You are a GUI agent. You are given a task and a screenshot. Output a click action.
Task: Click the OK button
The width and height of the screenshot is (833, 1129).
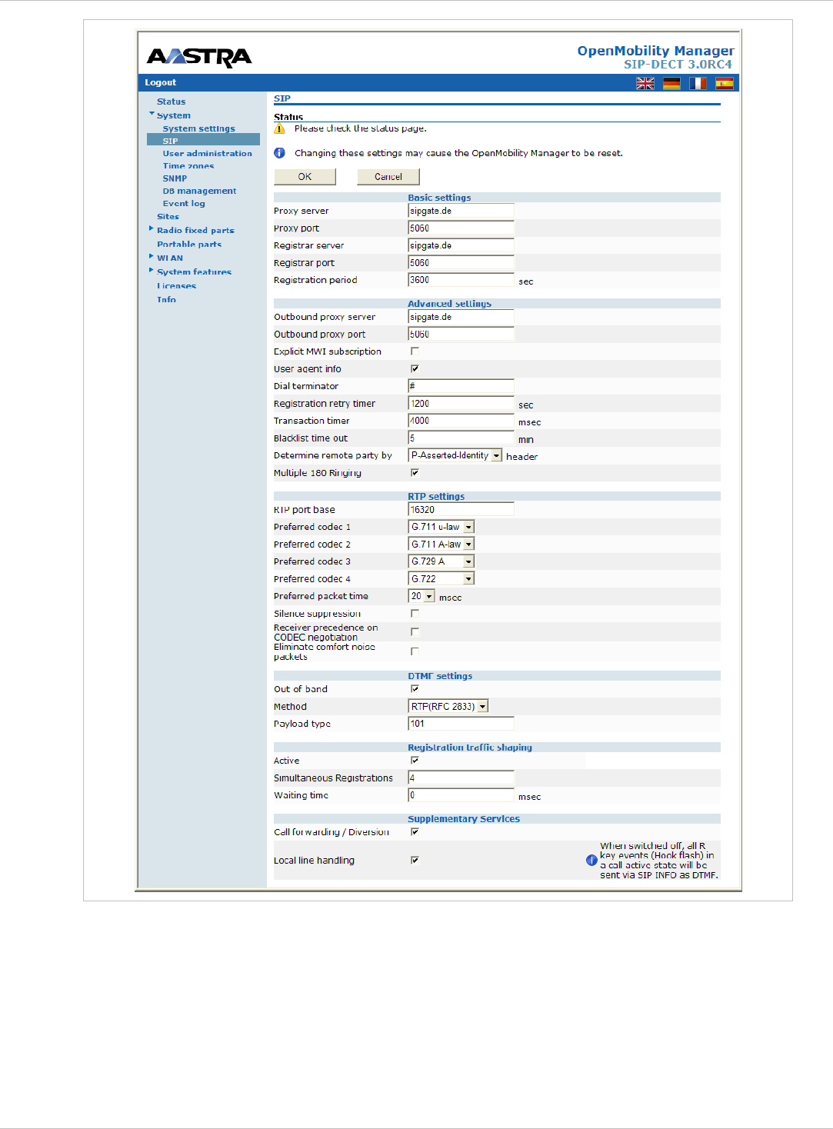(x=305, y=177)
